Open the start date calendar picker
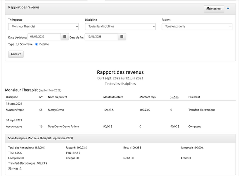Screen dimensions: 240x176 click(65, 37)
